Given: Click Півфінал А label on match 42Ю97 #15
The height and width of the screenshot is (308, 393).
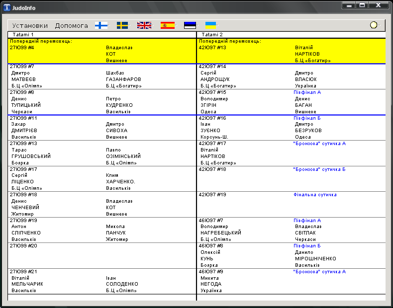Looking at the screenshot, I should point(307,92).
